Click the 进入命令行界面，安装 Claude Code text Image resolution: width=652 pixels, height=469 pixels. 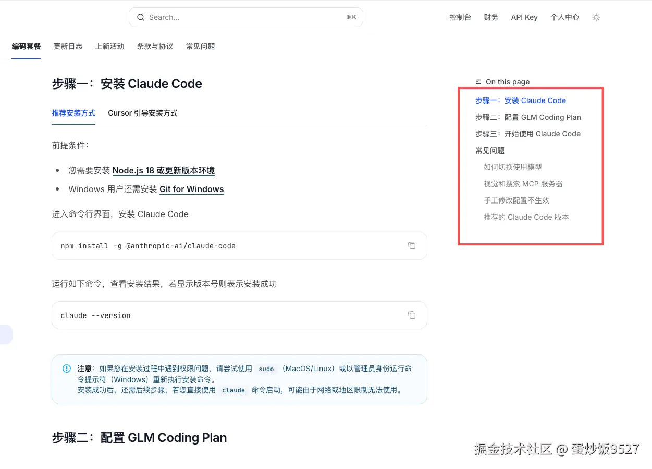pos(120,214)
